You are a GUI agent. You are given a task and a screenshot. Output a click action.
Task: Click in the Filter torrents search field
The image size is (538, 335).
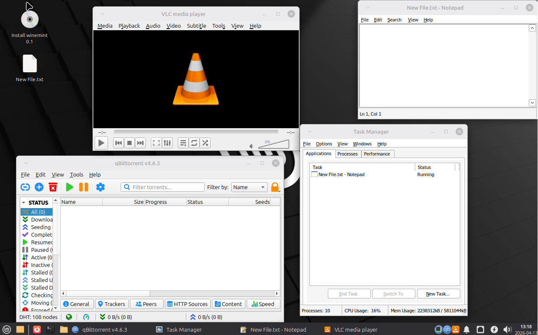[163, 187]
